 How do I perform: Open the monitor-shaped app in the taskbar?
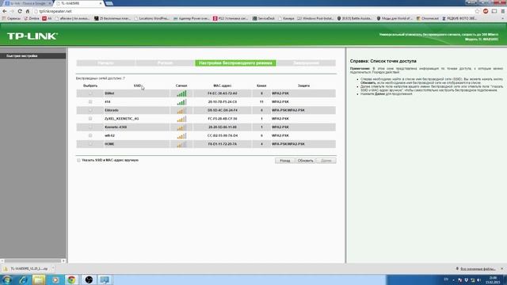point(105,279)
